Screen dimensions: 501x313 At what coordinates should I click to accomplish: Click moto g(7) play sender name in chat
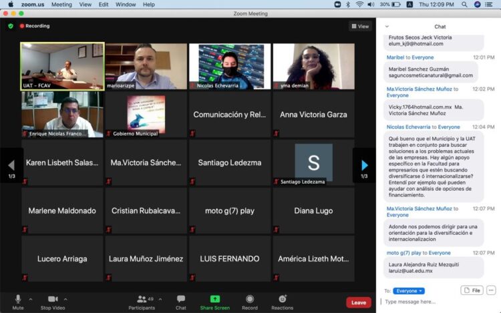coord(404,253)
